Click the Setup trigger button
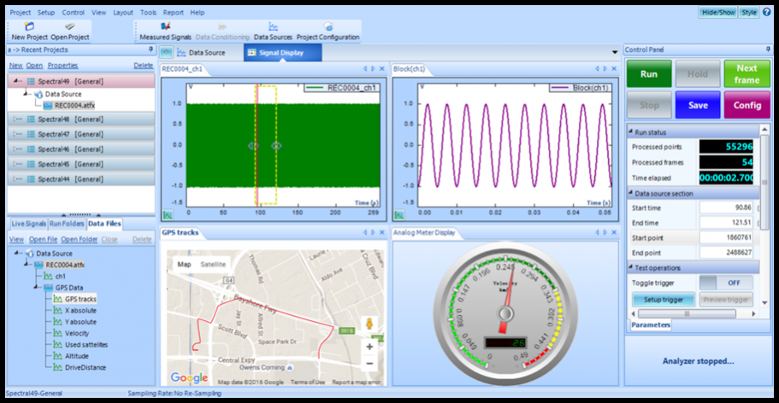The height and width of the screenshot is (403, 779). coord(663,300)
